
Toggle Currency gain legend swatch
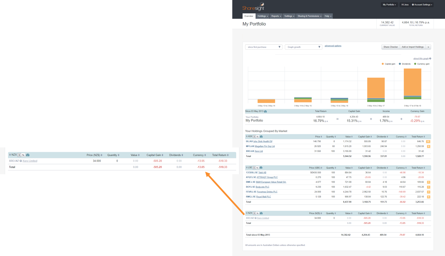[415, 64]
